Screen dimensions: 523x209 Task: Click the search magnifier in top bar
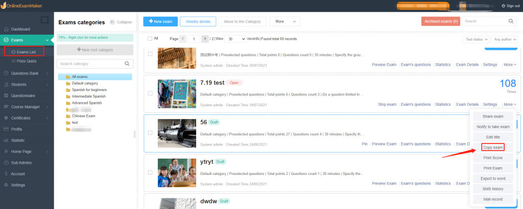point(511,21)
